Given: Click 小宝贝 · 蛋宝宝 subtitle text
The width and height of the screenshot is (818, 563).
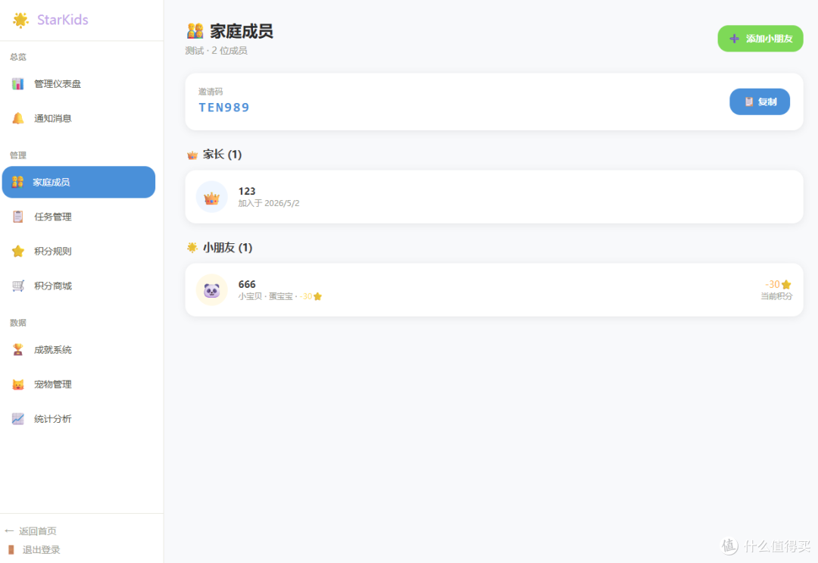Looking at the screenshot, I should click(266, 296).
